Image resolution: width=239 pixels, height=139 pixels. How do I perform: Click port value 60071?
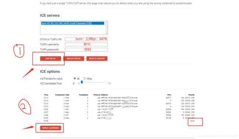pos(168,98)
